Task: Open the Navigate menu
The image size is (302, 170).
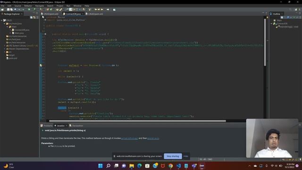Action: 40,6
